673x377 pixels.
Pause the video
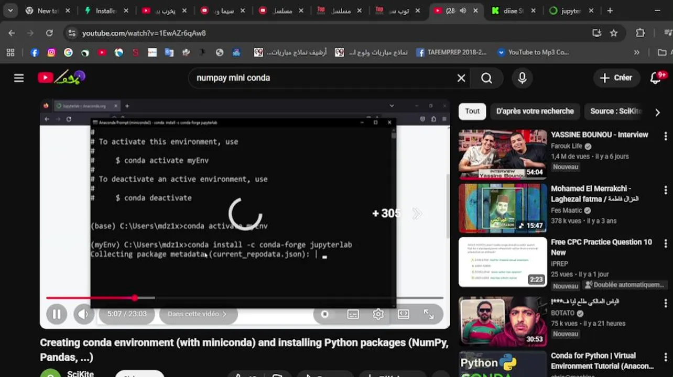(57, 314)
